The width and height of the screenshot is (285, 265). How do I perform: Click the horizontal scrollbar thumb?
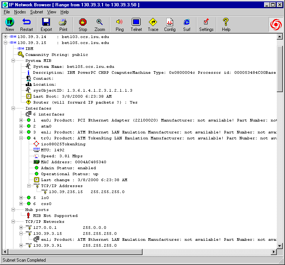(75, 252)
